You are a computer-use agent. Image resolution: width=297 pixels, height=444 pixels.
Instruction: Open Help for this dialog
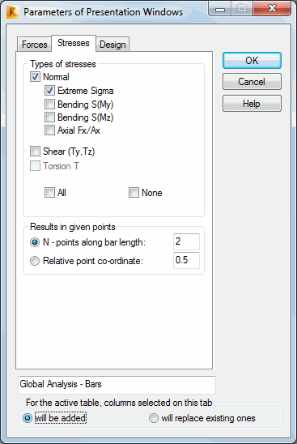point(252,104)
